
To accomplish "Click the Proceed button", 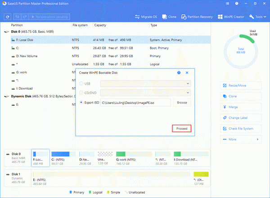I will (x=181, y=128).
